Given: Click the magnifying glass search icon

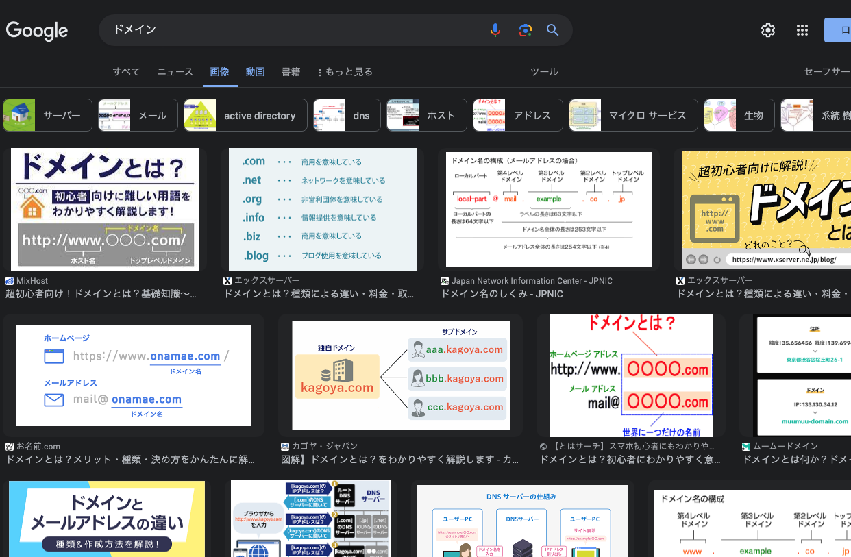Looking at the screenshot, I should click(553, 30).
